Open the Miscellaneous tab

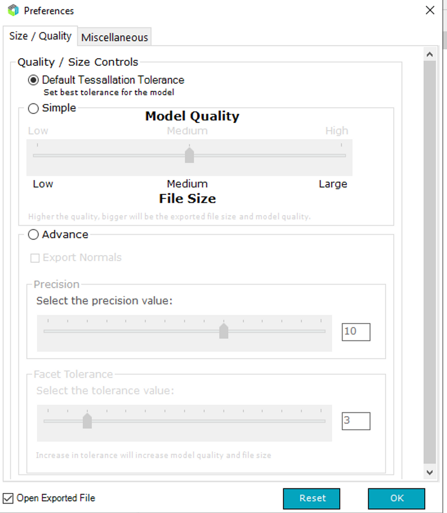(x=115, y=37)
